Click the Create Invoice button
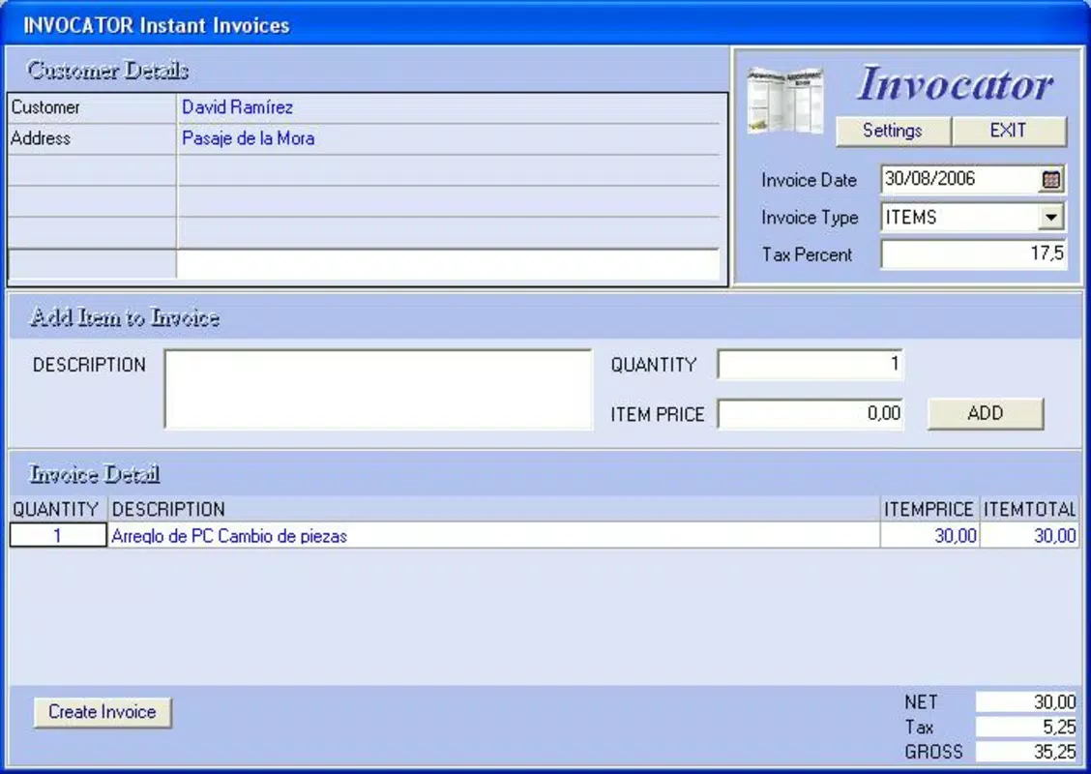 pyautogui.click(x=103, y=712)
